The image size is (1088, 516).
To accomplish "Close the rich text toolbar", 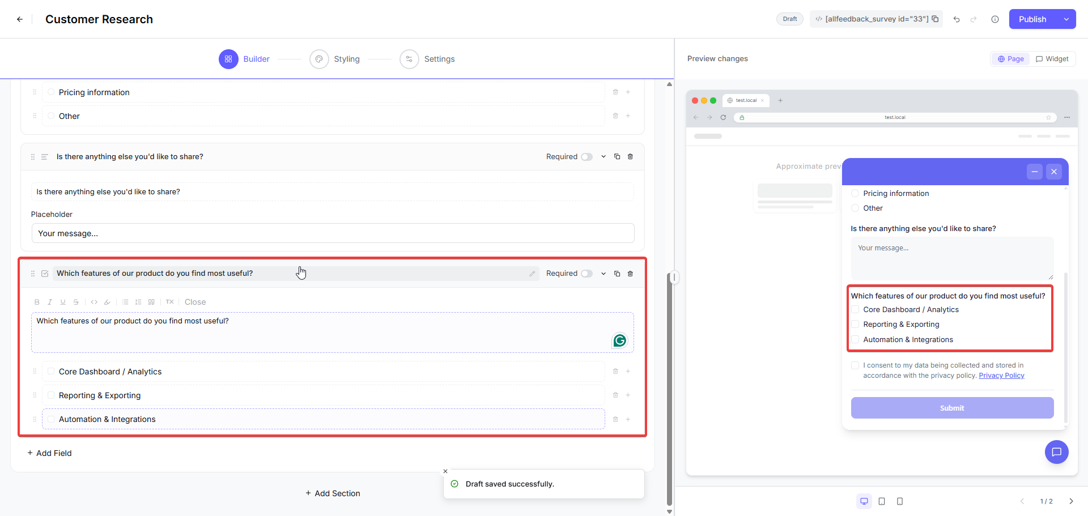I will tap(195, 302).
